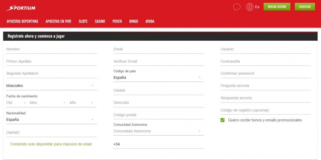Click into the DNI/NIE field
Screen dimensions: 321x160
pyautogui.click(x=52, y=133)
